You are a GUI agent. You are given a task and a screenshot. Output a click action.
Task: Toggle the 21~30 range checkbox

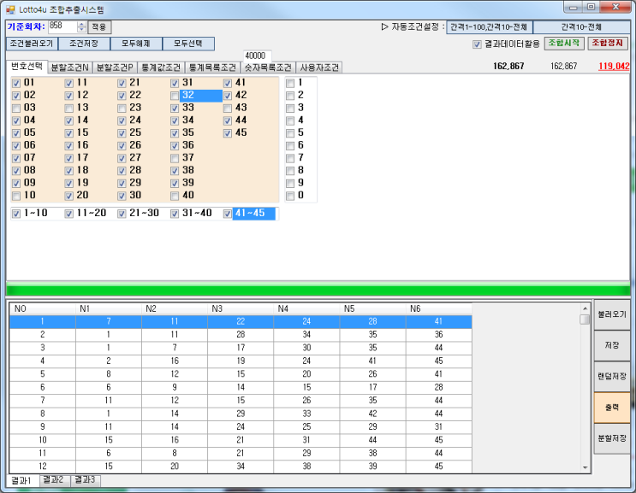122,214
